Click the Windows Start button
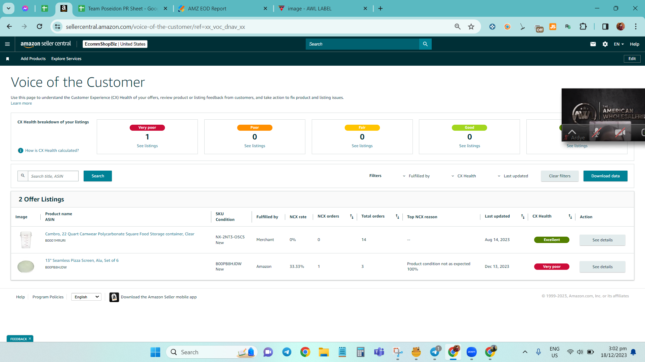Image resolution: width=645 pixels, height=362 pixels. tap(155, 352)
